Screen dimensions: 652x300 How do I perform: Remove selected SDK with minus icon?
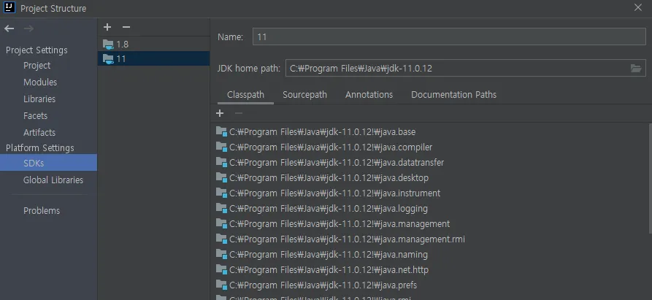pos(126,27)
